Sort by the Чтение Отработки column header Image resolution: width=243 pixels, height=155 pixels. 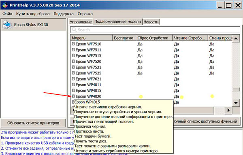click(x=190, y=38)
